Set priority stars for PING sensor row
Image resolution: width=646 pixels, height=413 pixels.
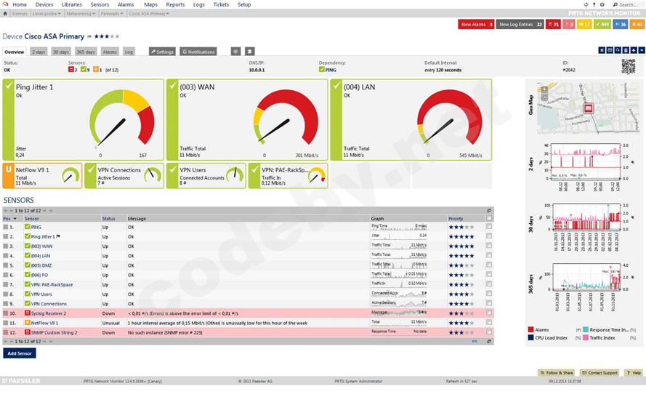[x=461, y=227]
